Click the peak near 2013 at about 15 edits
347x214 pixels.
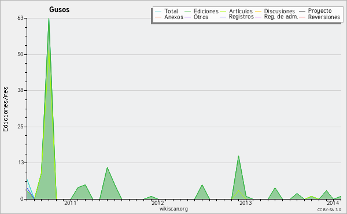[x=238, y=157]
